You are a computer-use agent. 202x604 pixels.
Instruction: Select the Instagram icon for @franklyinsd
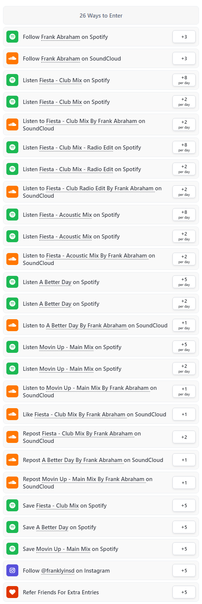click(12, 570)
